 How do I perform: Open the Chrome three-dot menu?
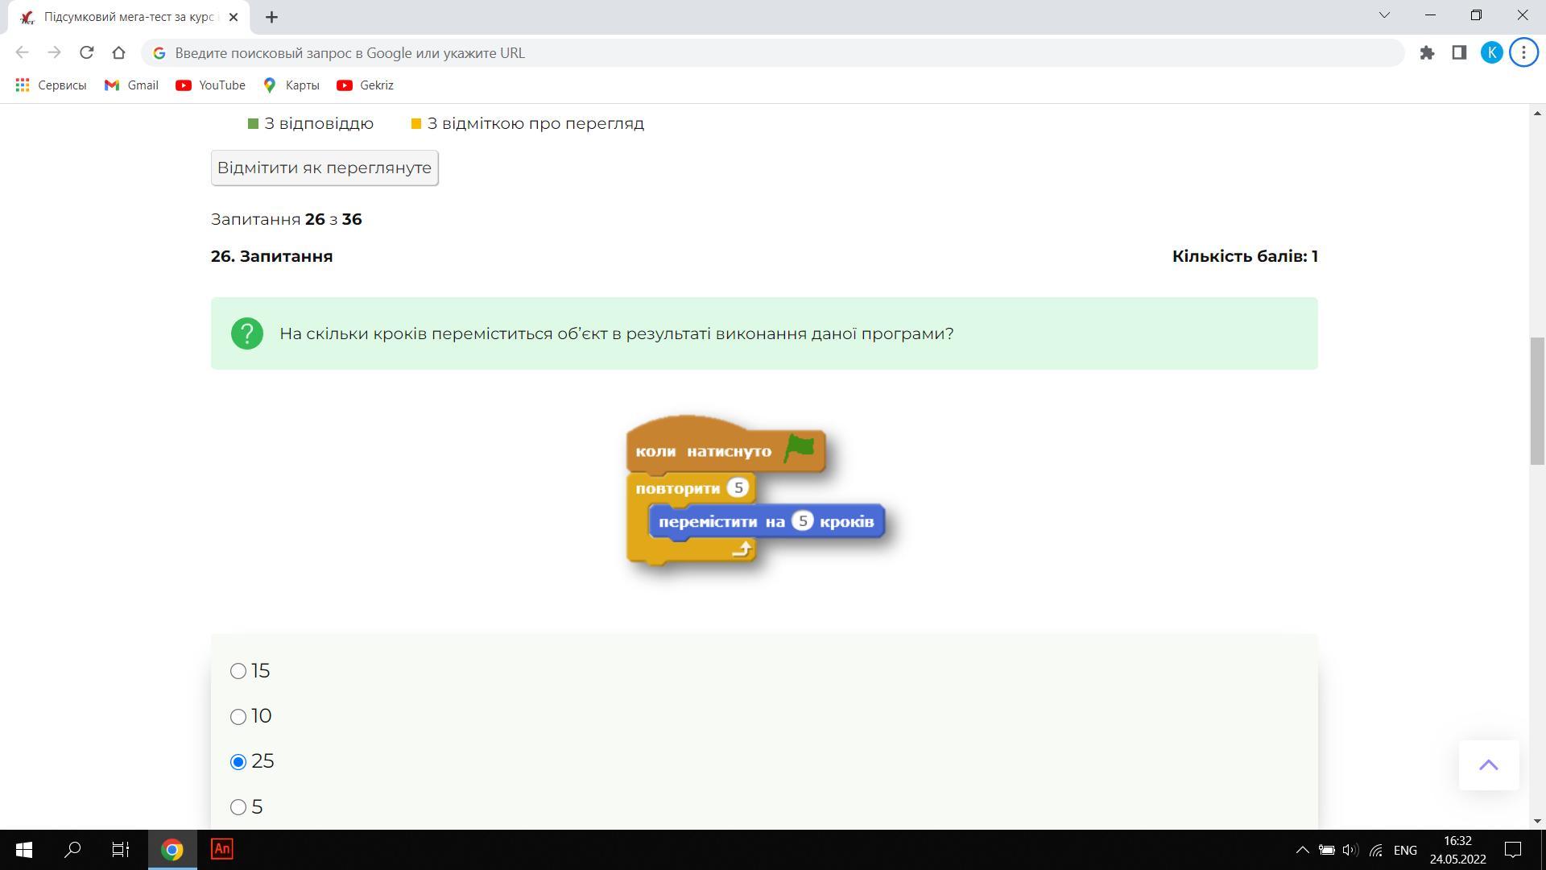(x=1523, y=53)
